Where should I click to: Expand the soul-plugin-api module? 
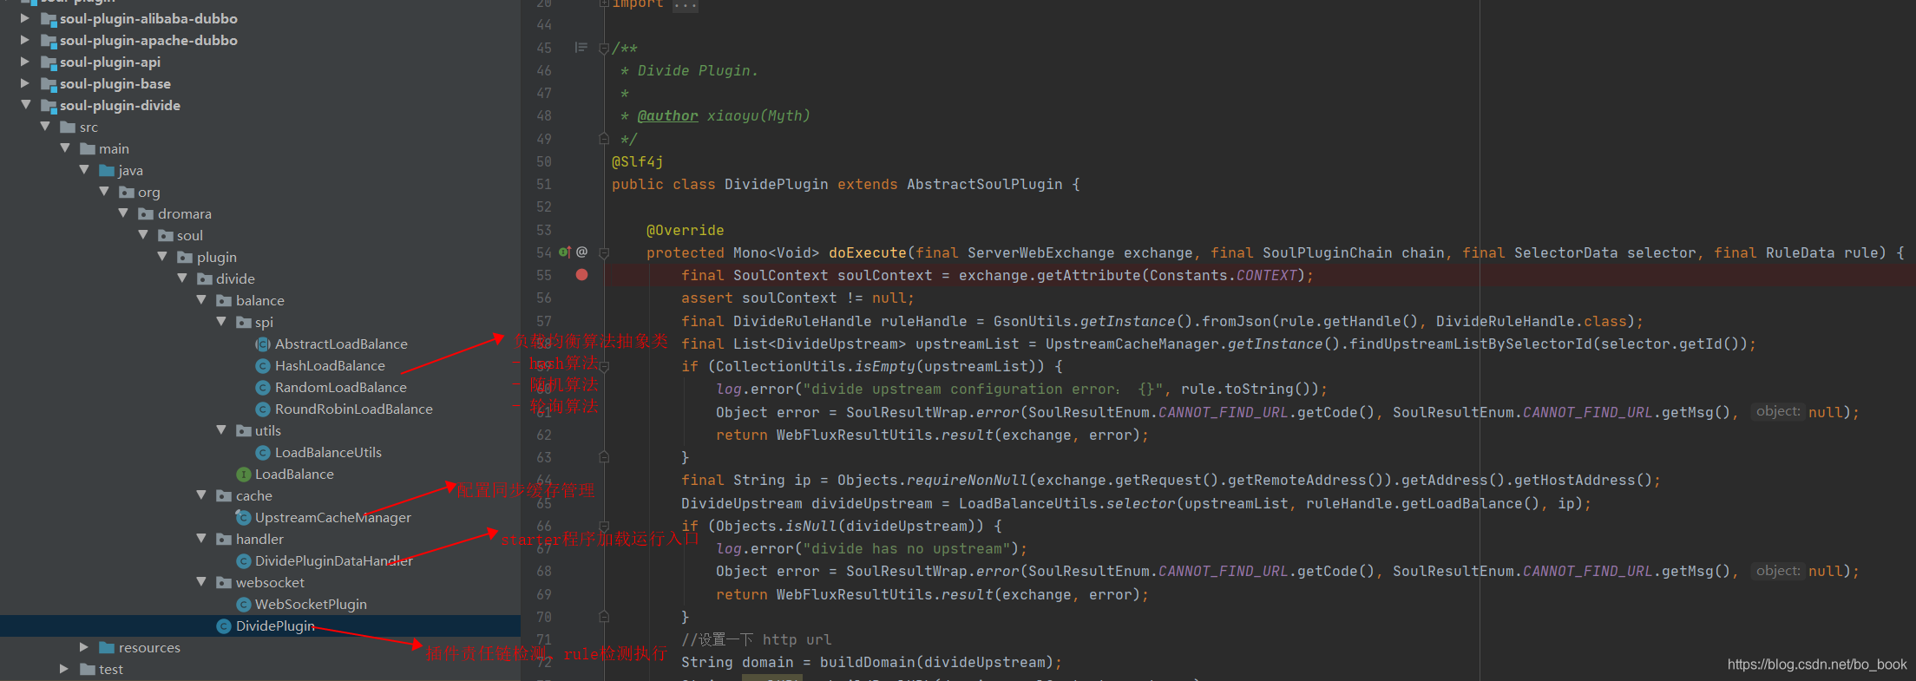[x=25, y=62]
